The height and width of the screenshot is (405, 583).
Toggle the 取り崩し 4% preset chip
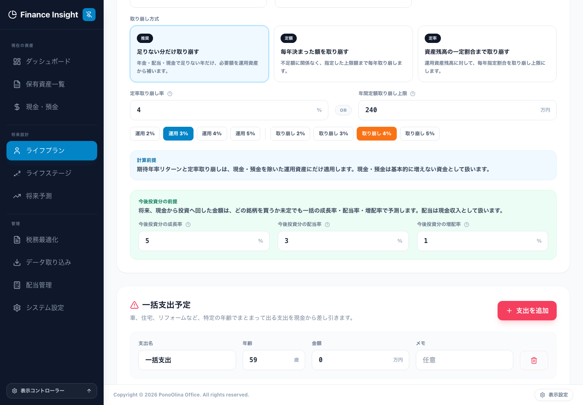pyautogui.click(x=377, y=134)
